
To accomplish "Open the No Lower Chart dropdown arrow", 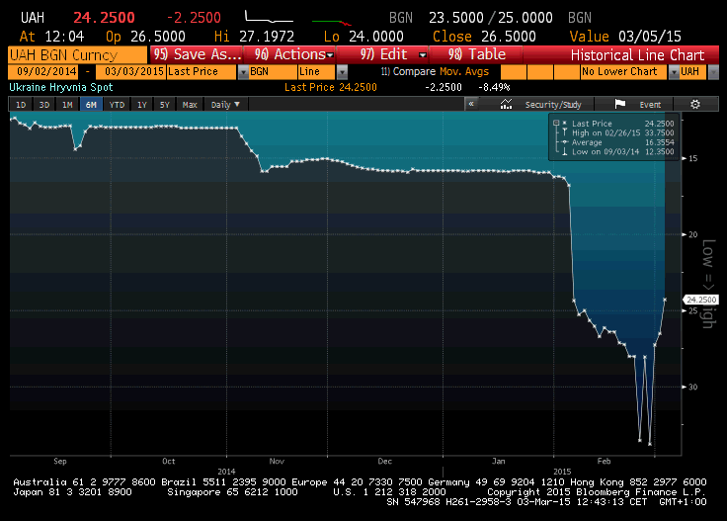I will [x=674, y=72].
